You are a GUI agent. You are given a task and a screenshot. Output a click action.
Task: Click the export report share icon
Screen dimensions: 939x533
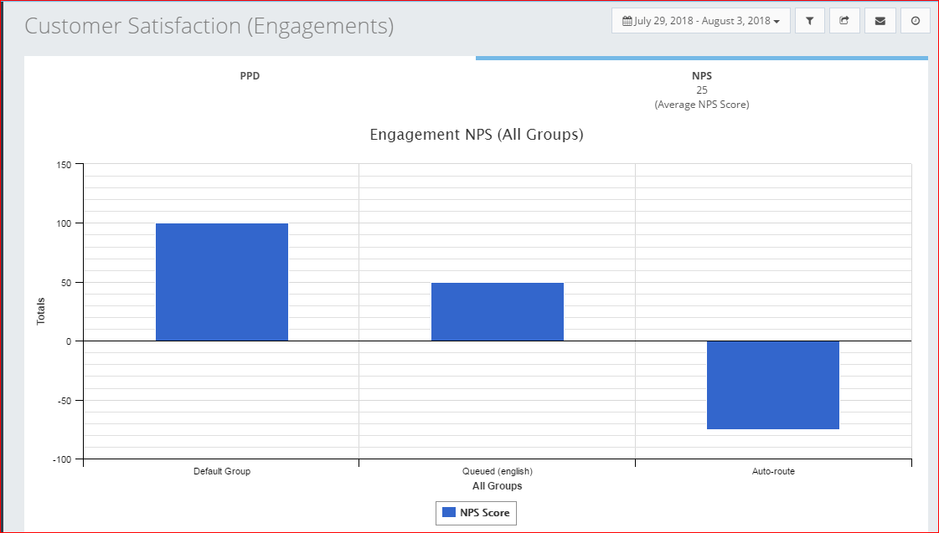pyautogui.click(x=844, y=21)
